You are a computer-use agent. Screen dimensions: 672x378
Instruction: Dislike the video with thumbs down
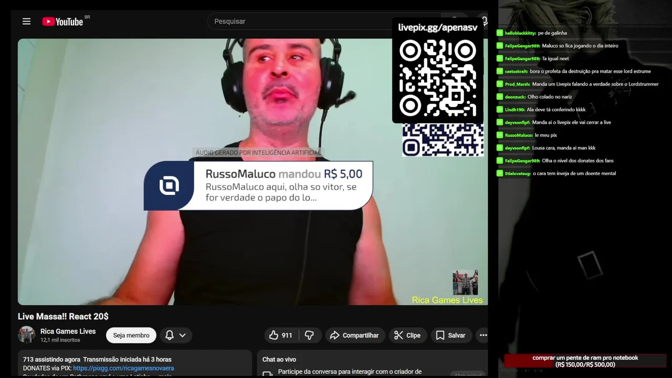pos(309,335)
